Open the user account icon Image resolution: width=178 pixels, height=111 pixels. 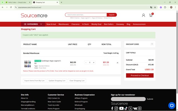[144, 15]
